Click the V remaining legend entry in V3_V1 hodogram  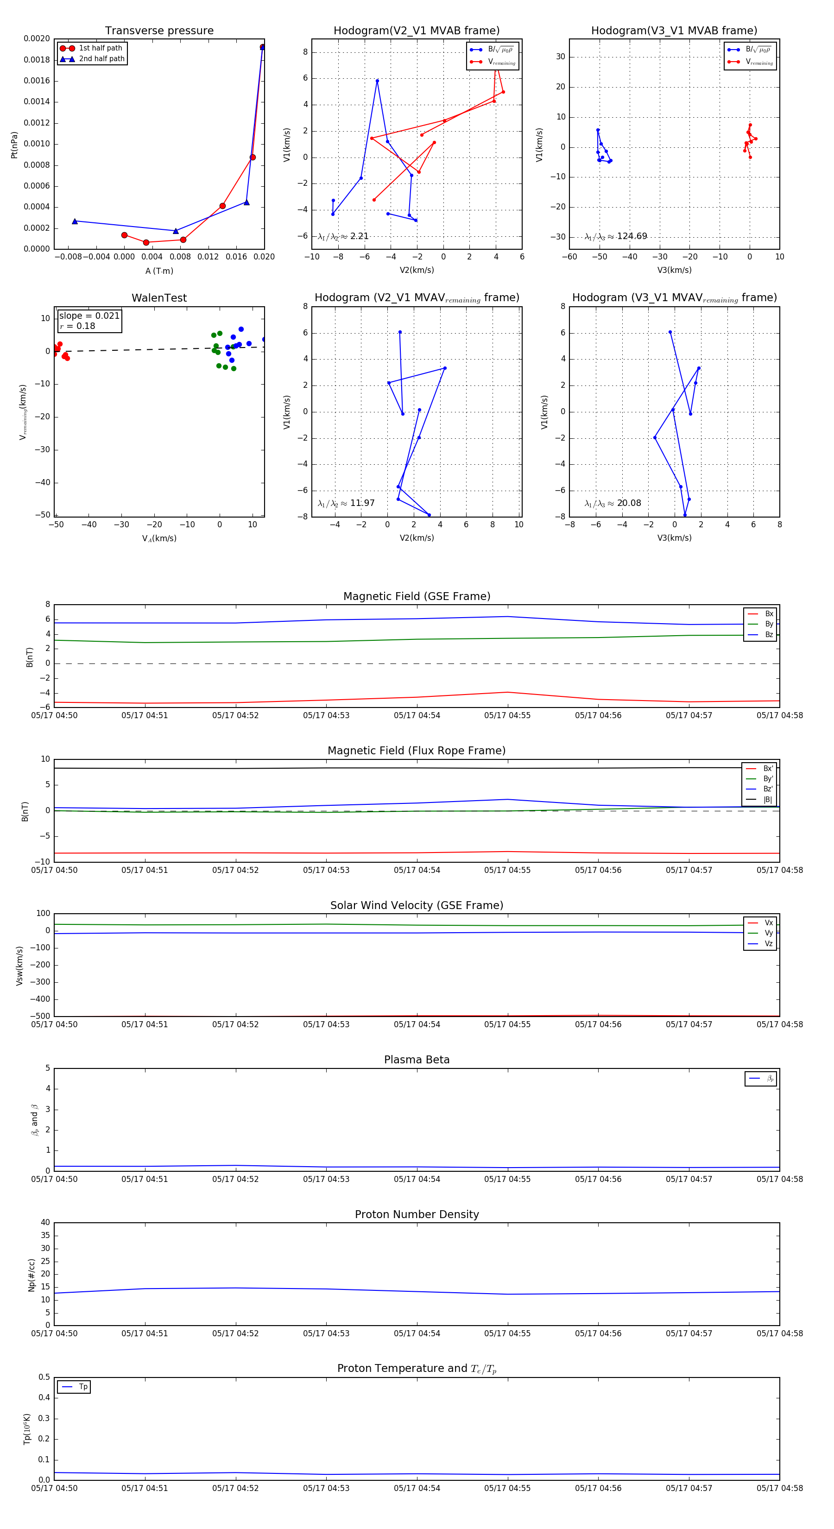(x=750, y=62)
